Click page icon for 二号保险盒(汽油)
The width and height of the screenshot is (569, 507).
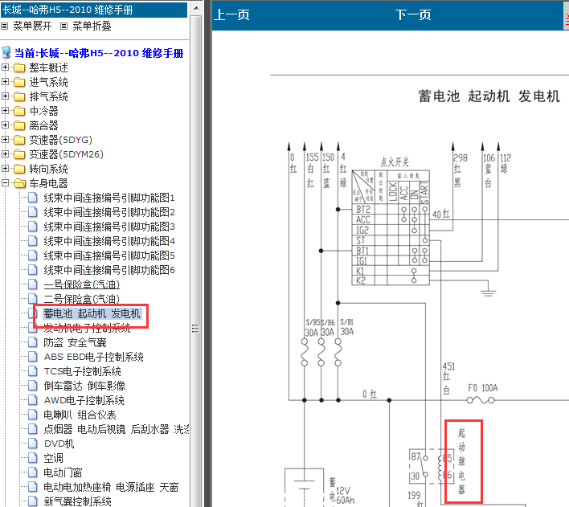coord(33,299)
